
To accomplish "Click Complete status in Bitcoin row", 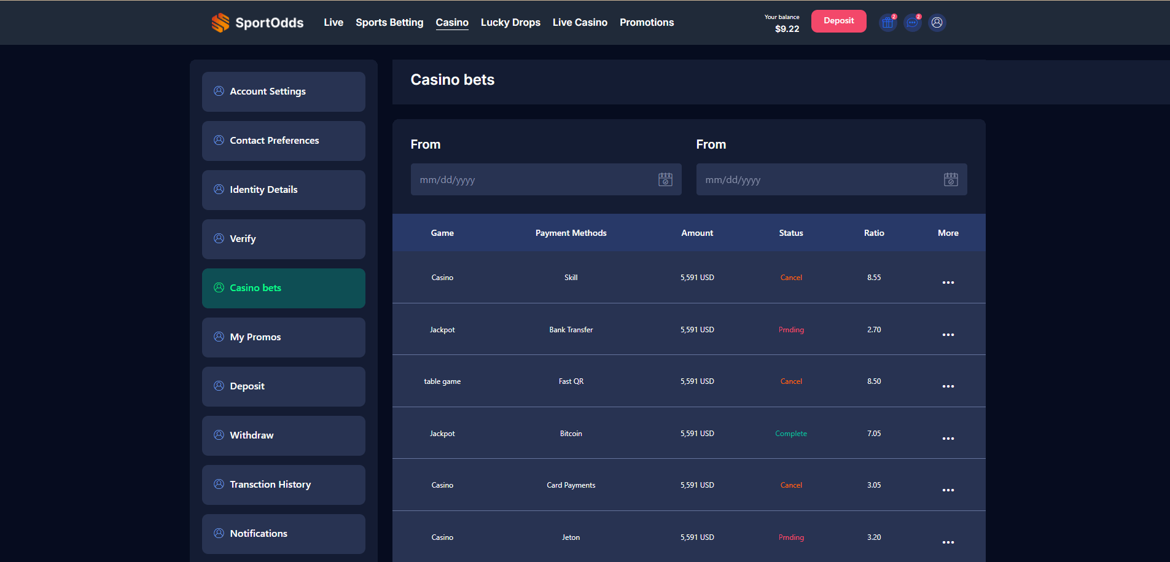I will 791,434.
